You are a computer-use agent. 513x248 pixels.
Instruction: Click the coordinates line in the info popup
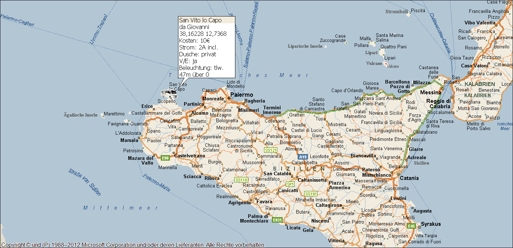point(203,34)
